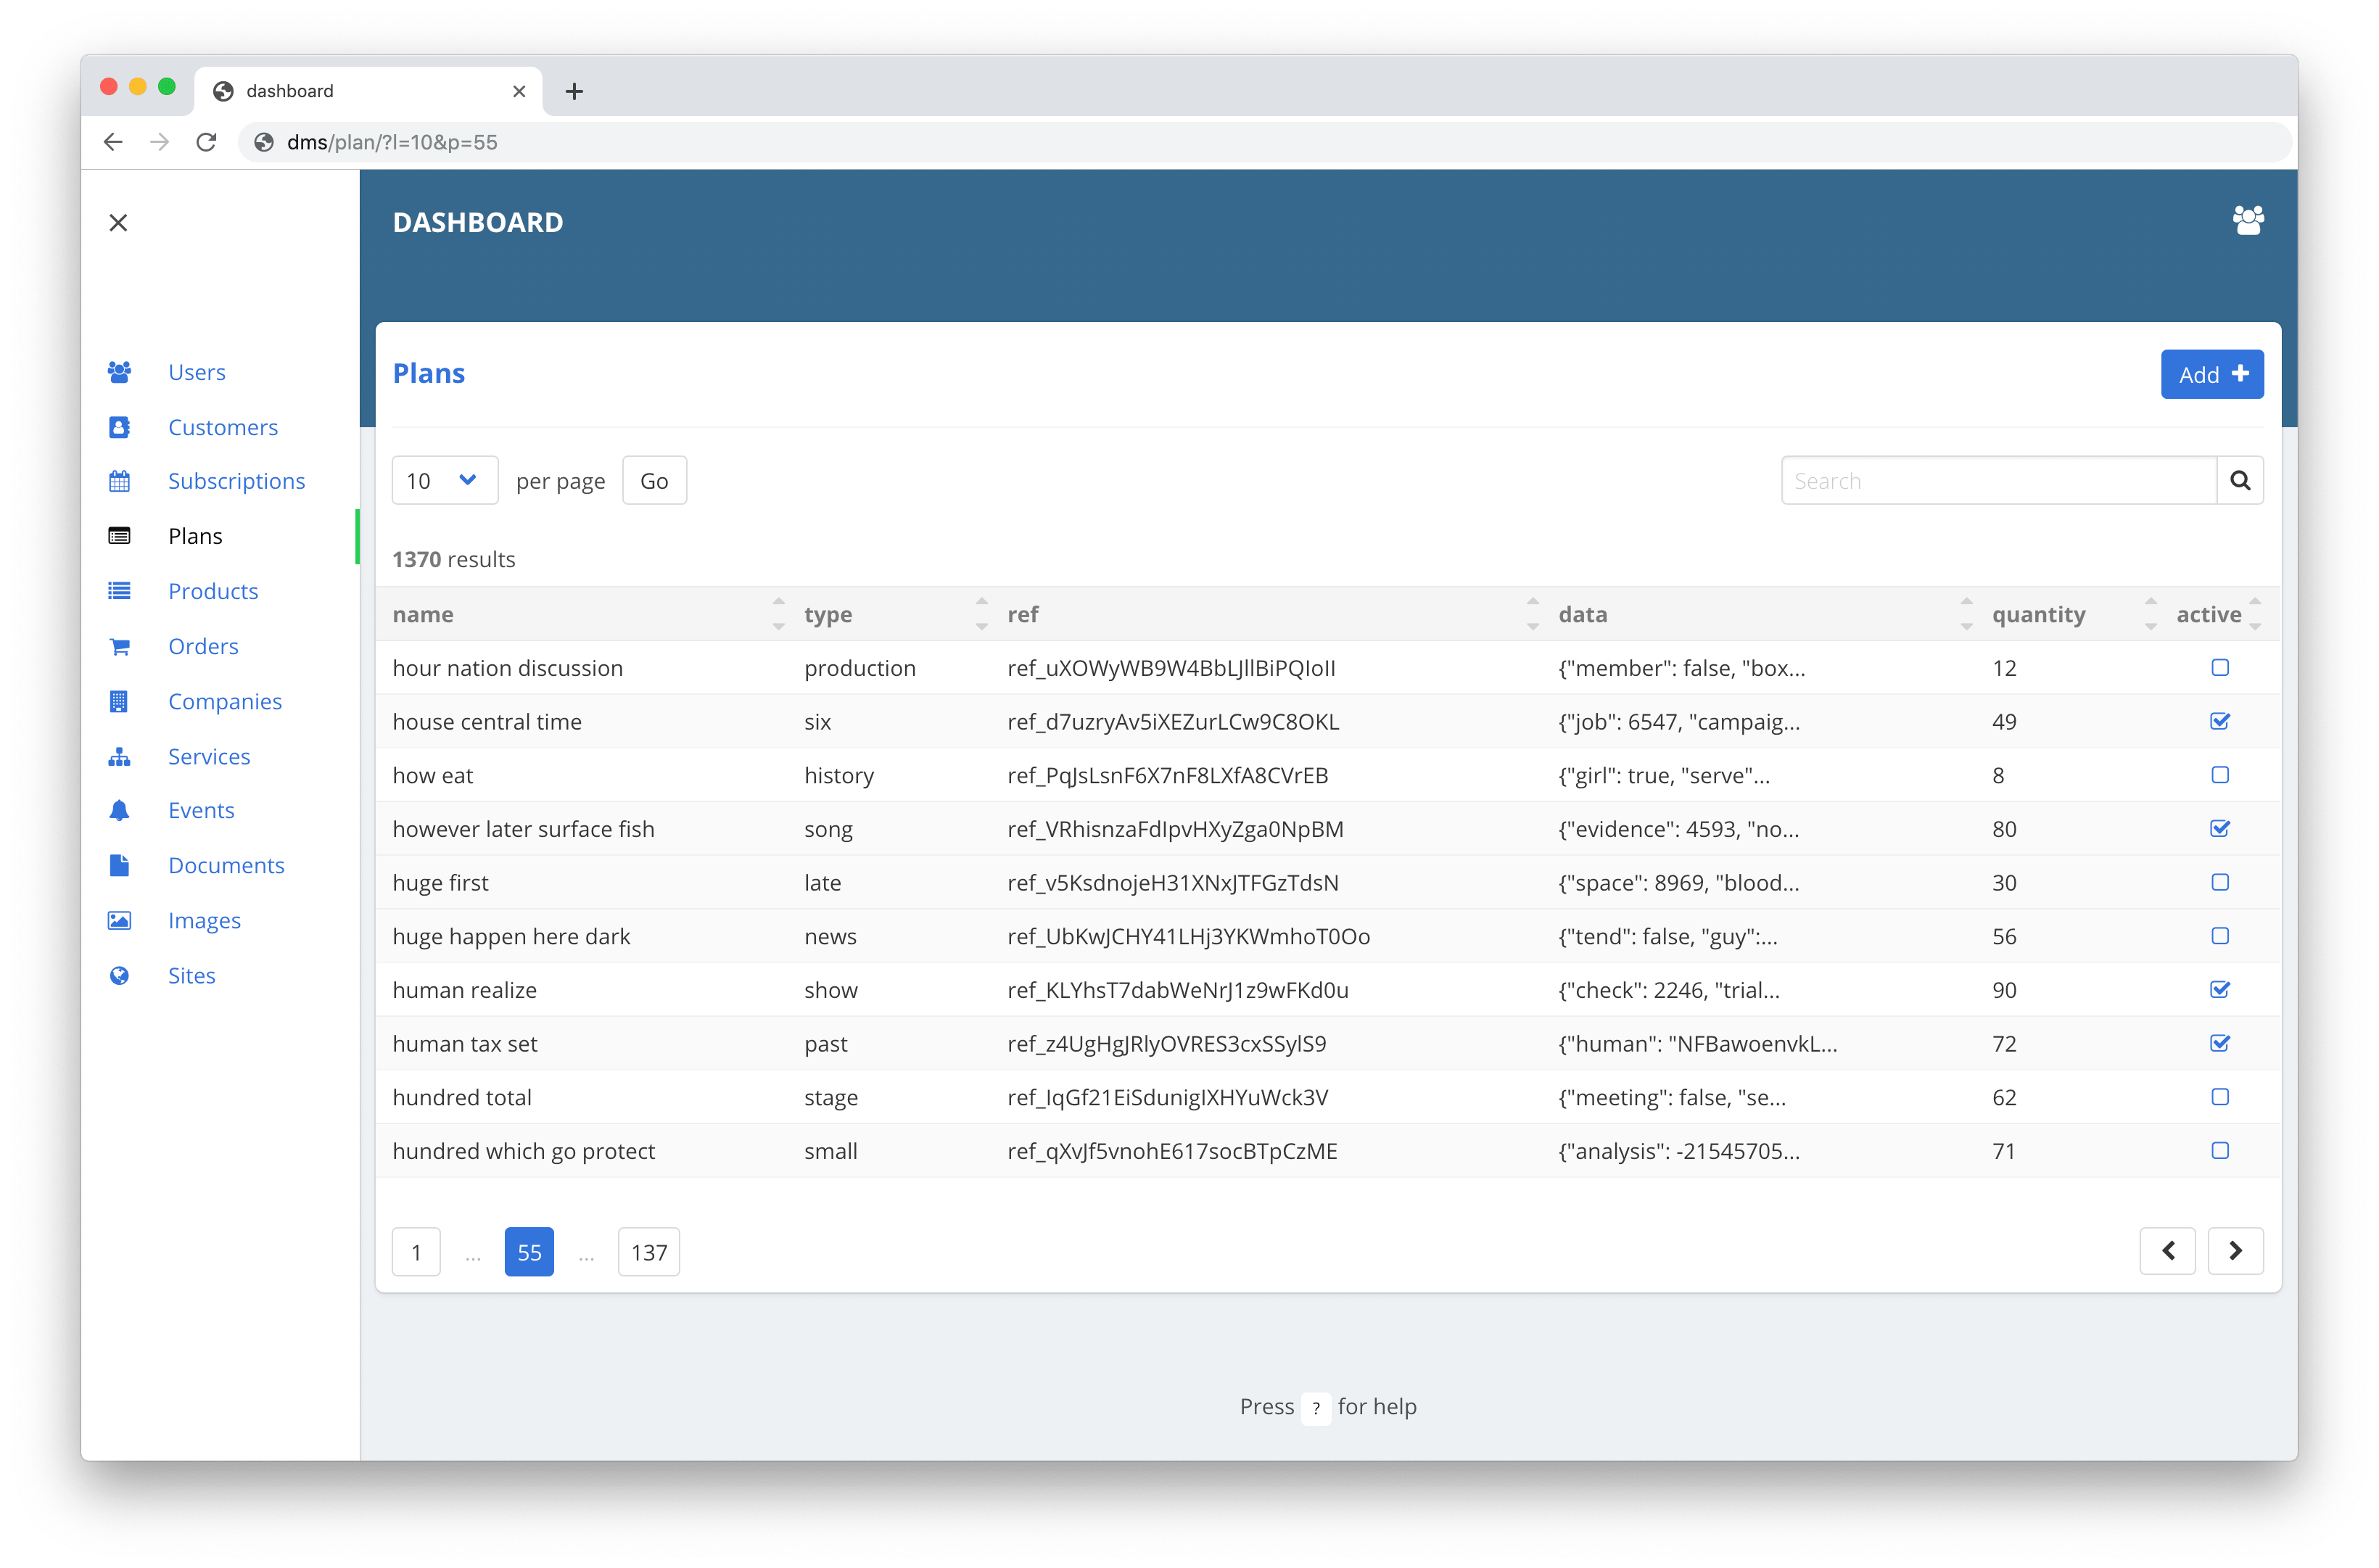Click the Events bell icon
The height and width of the screenshot is (1568, 2379).
[119, 810]
